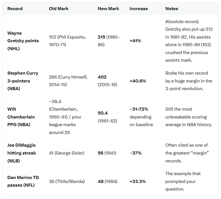221x199 pixels.
Task: Click the Notes column header
Action: tap(172, 9)
